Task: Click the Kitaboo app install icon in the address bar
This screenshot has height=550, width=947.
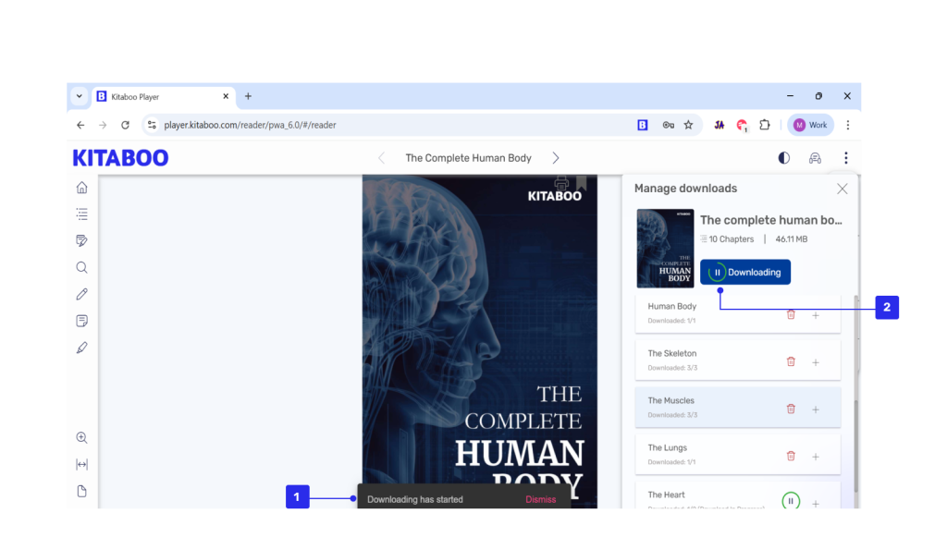Action: 643,125
